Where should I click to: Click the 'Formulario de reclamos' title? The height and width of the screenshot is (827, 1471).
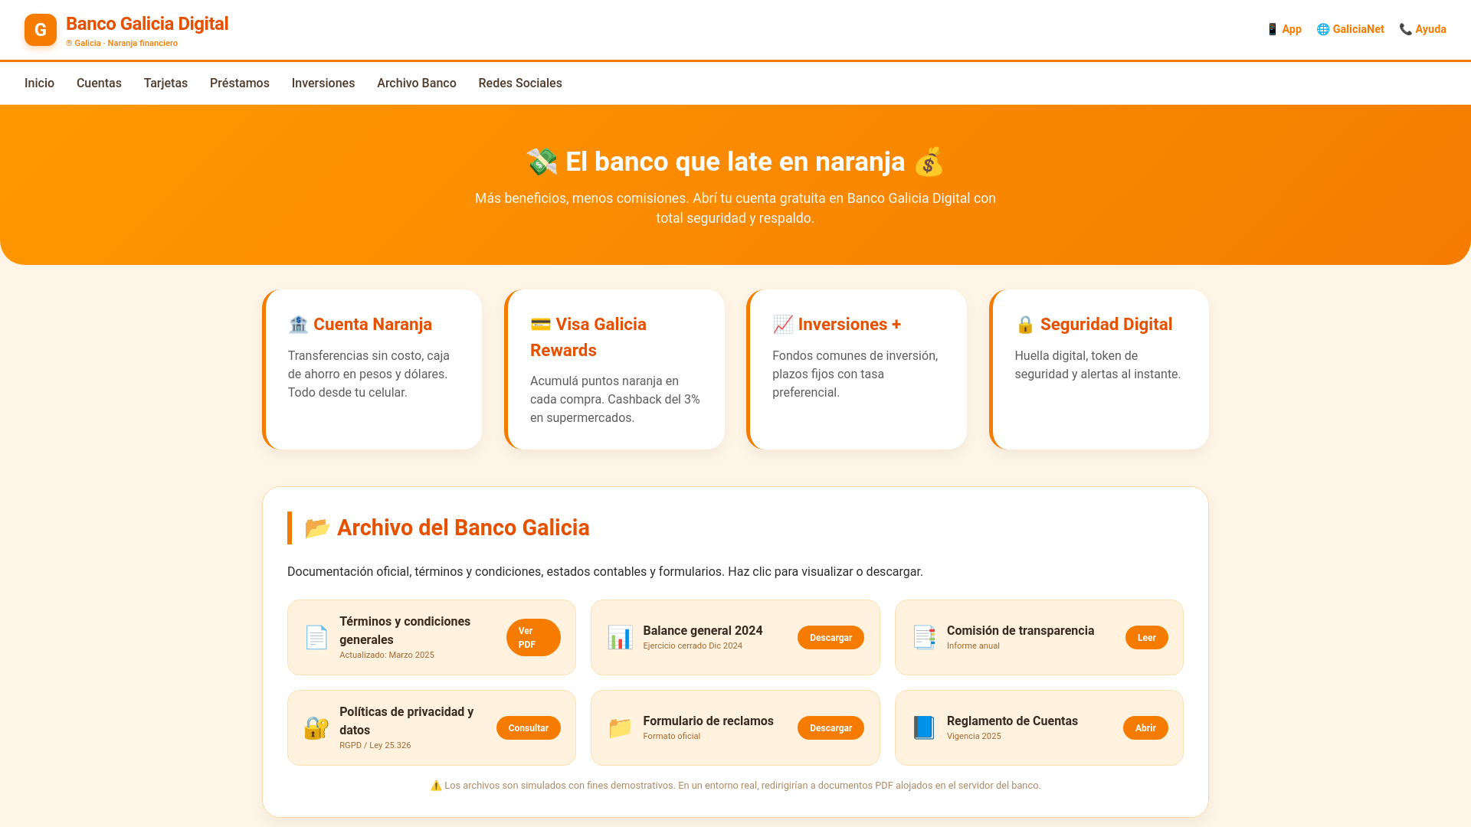[x=708, y=721]
